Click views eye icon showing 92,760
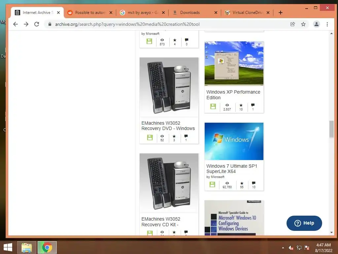Screen dimensions: 338x254 click(x=227, y=183)
